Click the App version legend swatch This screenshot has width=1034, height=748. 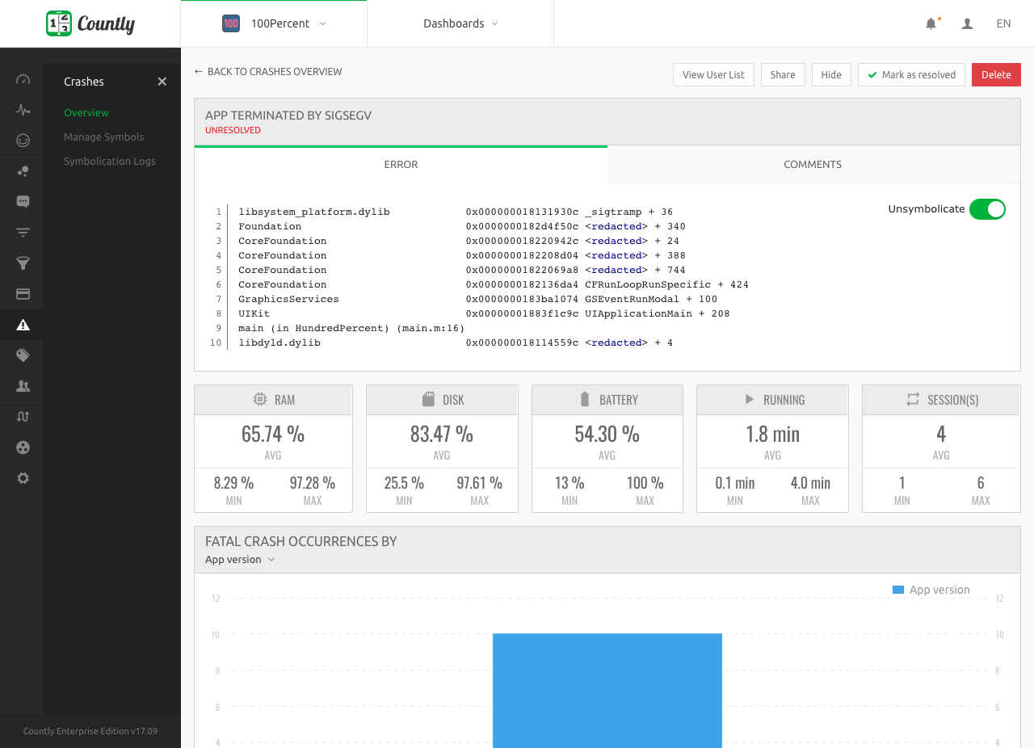tap(898, 590)
